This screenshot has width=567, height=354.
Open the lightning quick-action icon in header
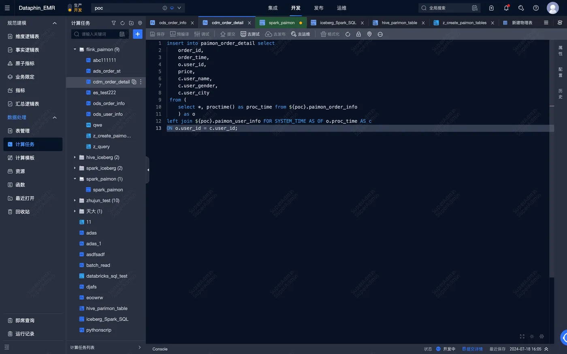491,8
